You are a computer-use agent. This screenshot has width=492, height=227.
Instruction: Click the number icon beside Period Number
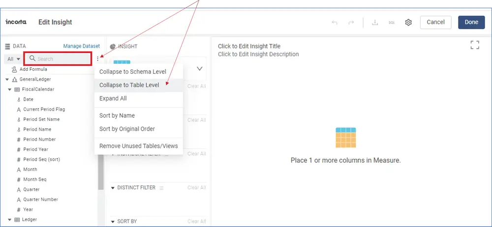(x=19, y=140)
